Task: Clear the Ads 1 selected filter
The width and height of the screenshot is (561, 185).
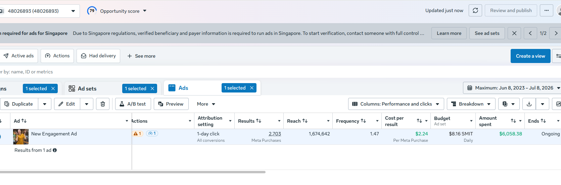Action: [x=252, y=88]
